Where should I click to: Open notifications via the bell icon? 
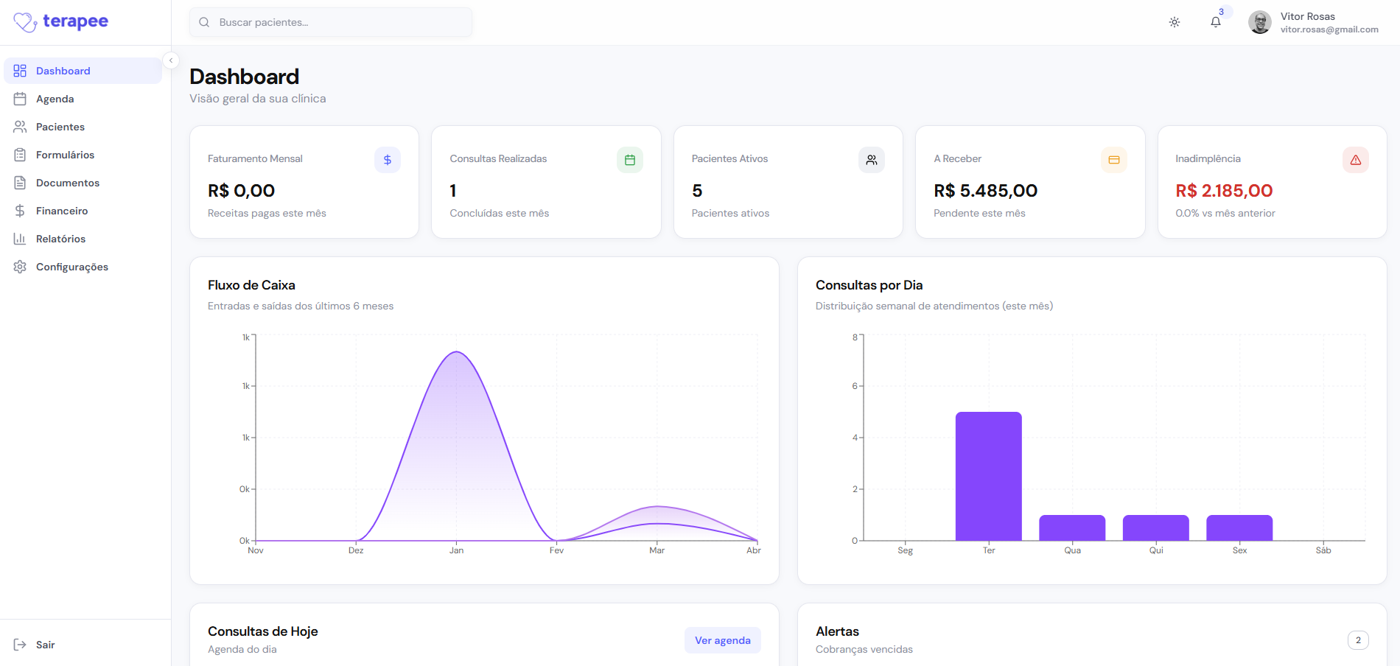(x=1216, y=21)
